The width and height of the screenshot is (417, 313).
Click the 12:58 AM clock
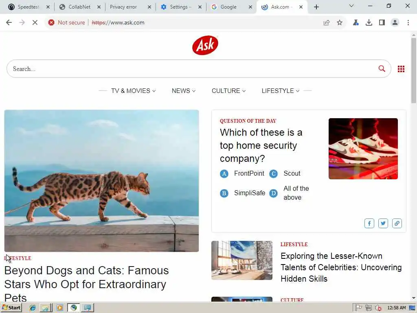(397, 308)
